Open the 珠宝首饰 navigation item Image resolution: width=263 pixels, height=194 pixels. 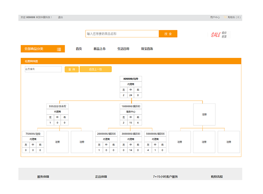tap(147, 49)
